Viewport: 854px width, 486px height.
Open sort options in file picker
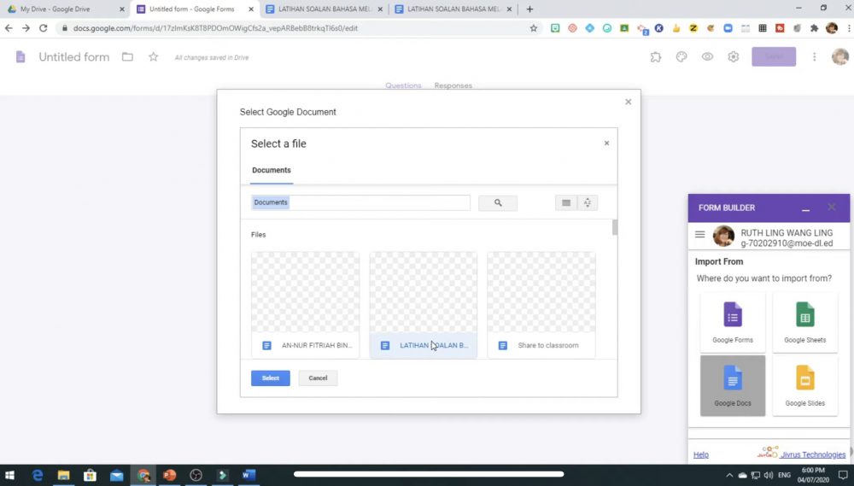pyautogui.click(x=588, y=202)
